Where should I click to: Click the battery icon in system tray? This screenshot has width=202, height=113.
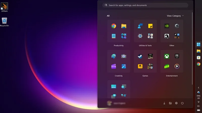coord(198,110)
